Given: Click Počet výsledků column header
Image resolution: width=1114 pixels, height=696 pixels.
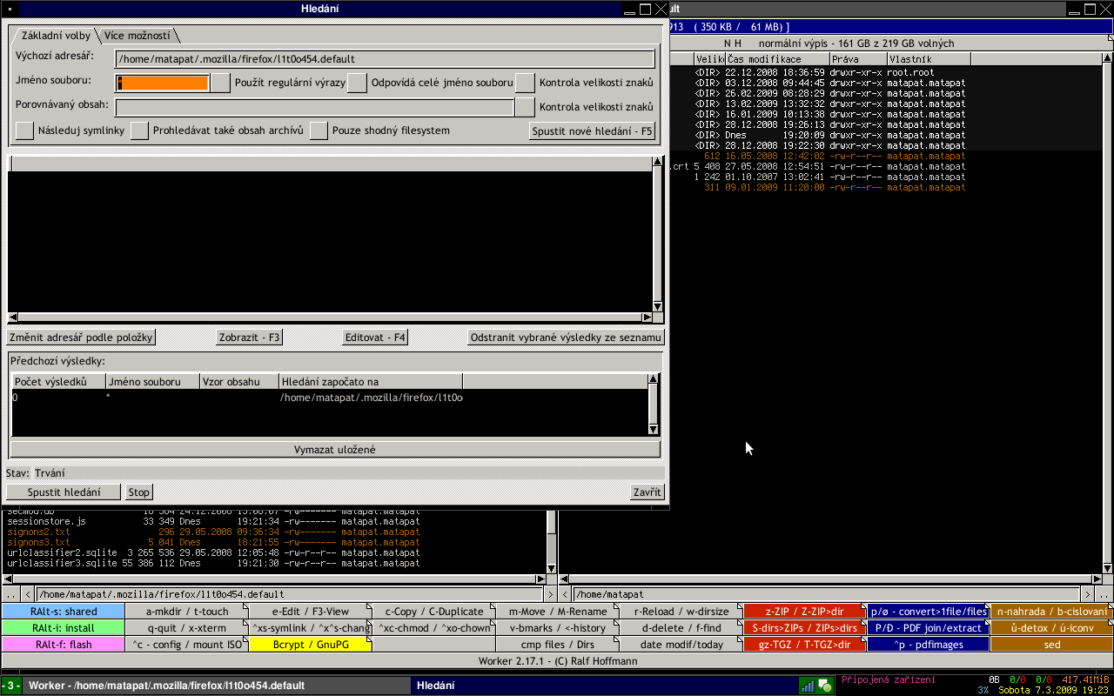Looking at the screenshot, I should (58, 382).
